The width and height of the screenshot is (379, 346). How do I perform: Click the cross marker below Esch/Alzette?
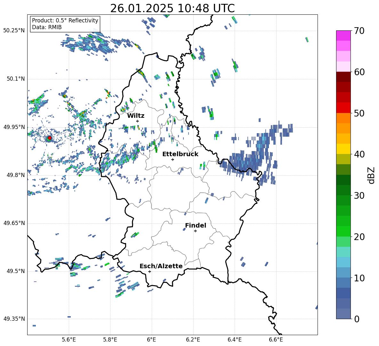tap(149, 271)
